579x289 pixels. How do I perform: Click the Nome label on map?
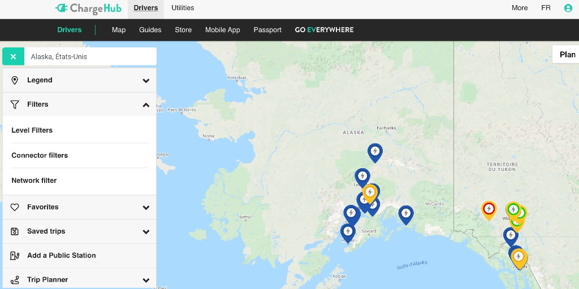click(x=208, y=136)
